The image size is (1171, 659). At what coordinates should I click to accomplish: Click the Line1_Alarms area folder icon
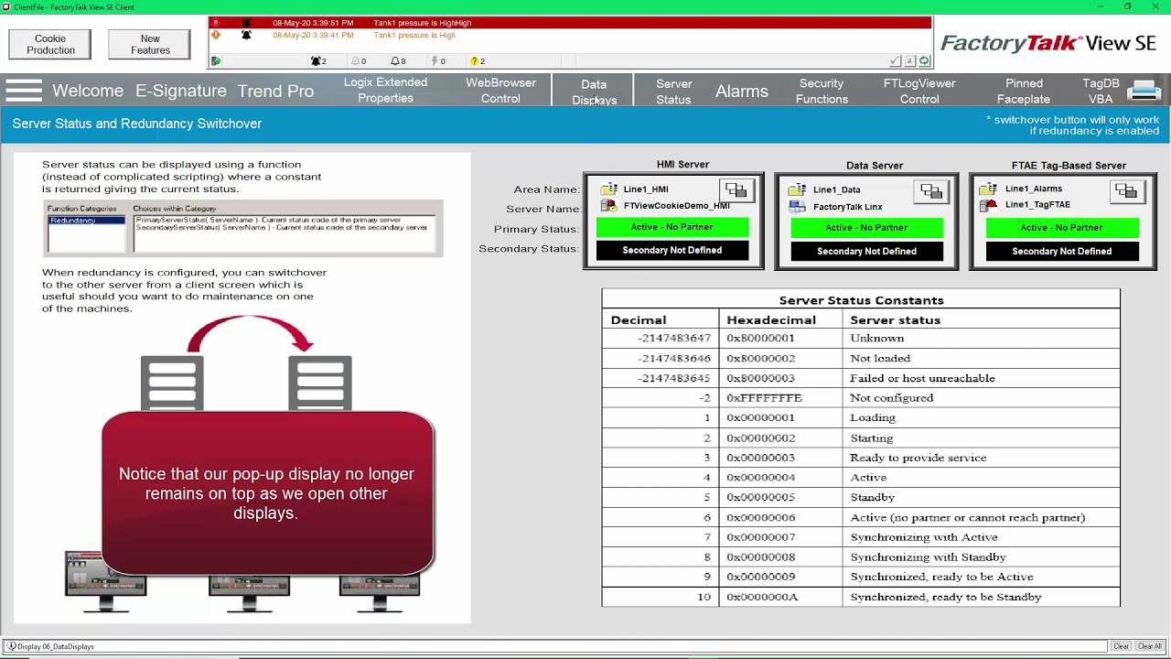[987, 189]
